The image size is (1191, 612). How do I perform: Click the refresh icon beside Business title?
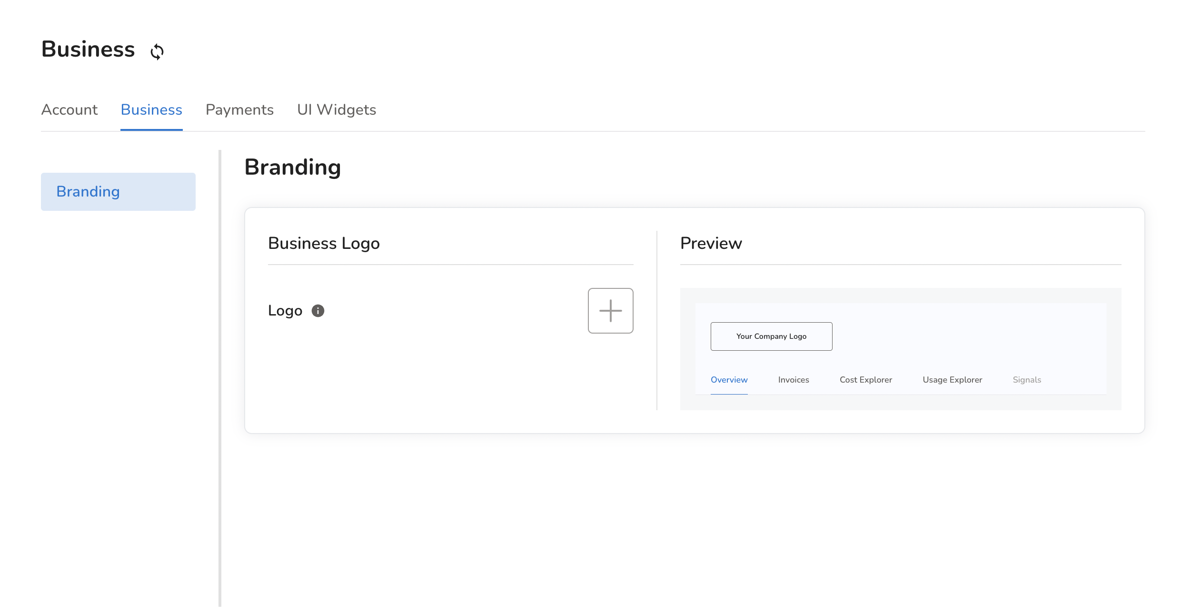tap(157, 51)
